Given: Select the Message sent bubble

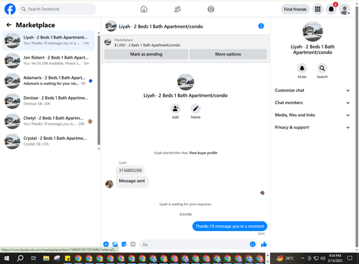Looking at the screenshot, I should tap(132, 181).
